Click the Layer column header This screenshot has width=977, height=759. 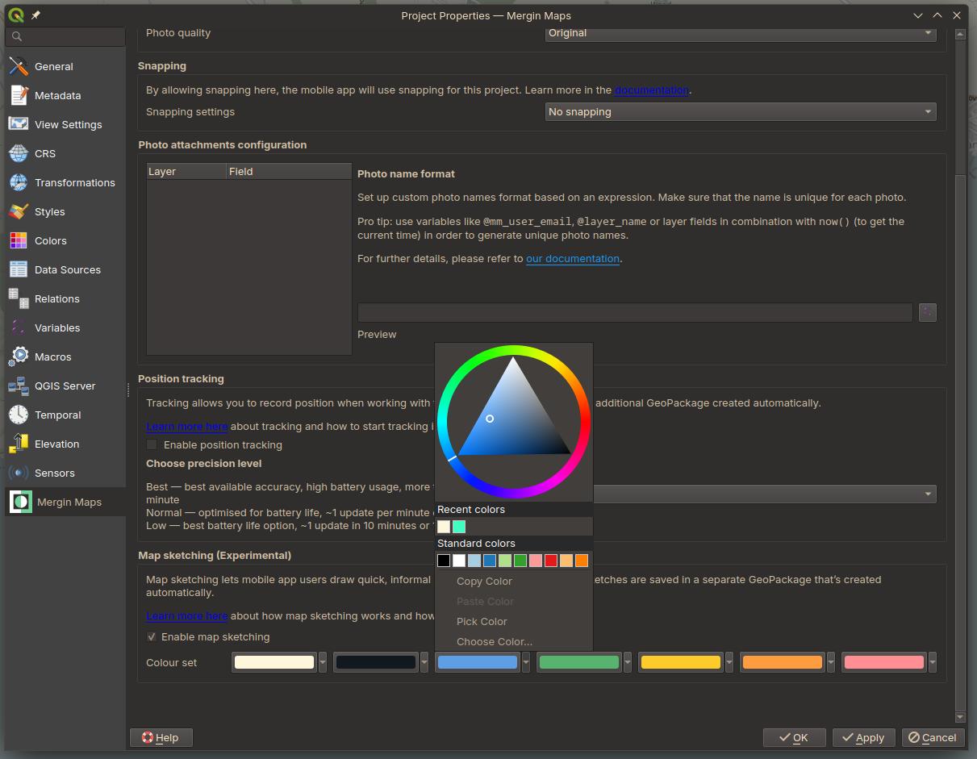click(186, 172)
